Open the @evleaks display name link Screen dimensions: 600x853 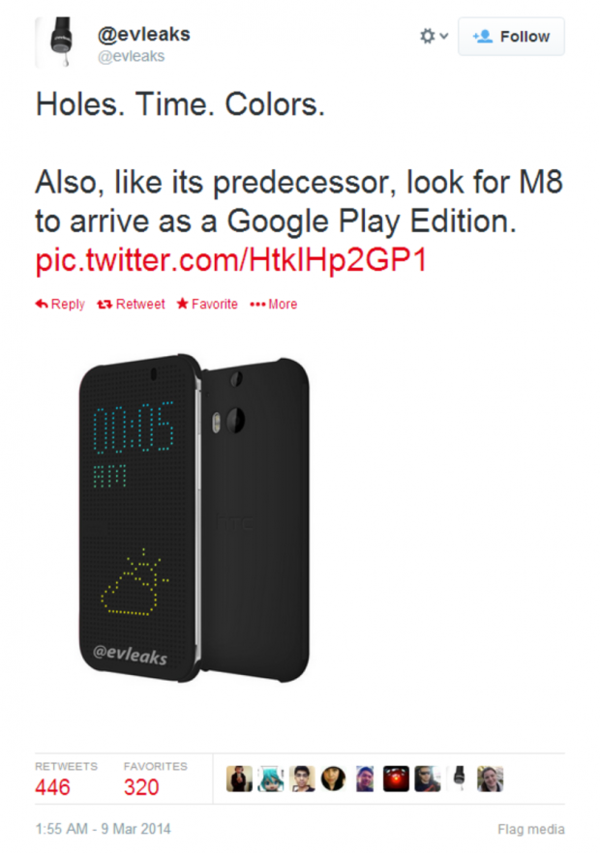[144, 34]
